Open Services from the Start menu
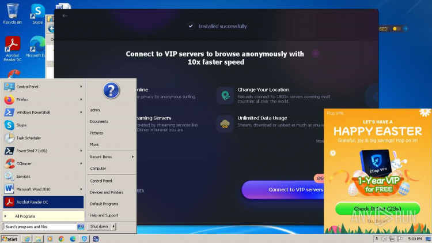 43,177
